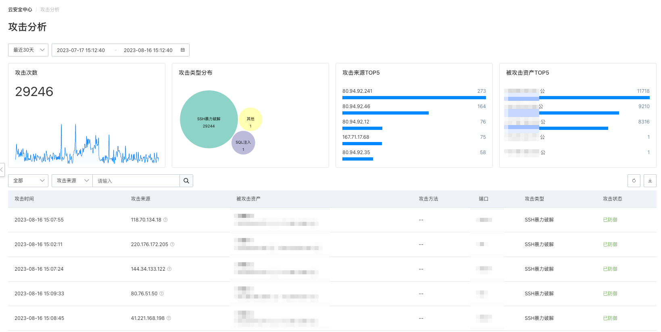This screenshot has height=332, width=661.
Task: Click the refresh icon above the table
Action: pos(634,181)
